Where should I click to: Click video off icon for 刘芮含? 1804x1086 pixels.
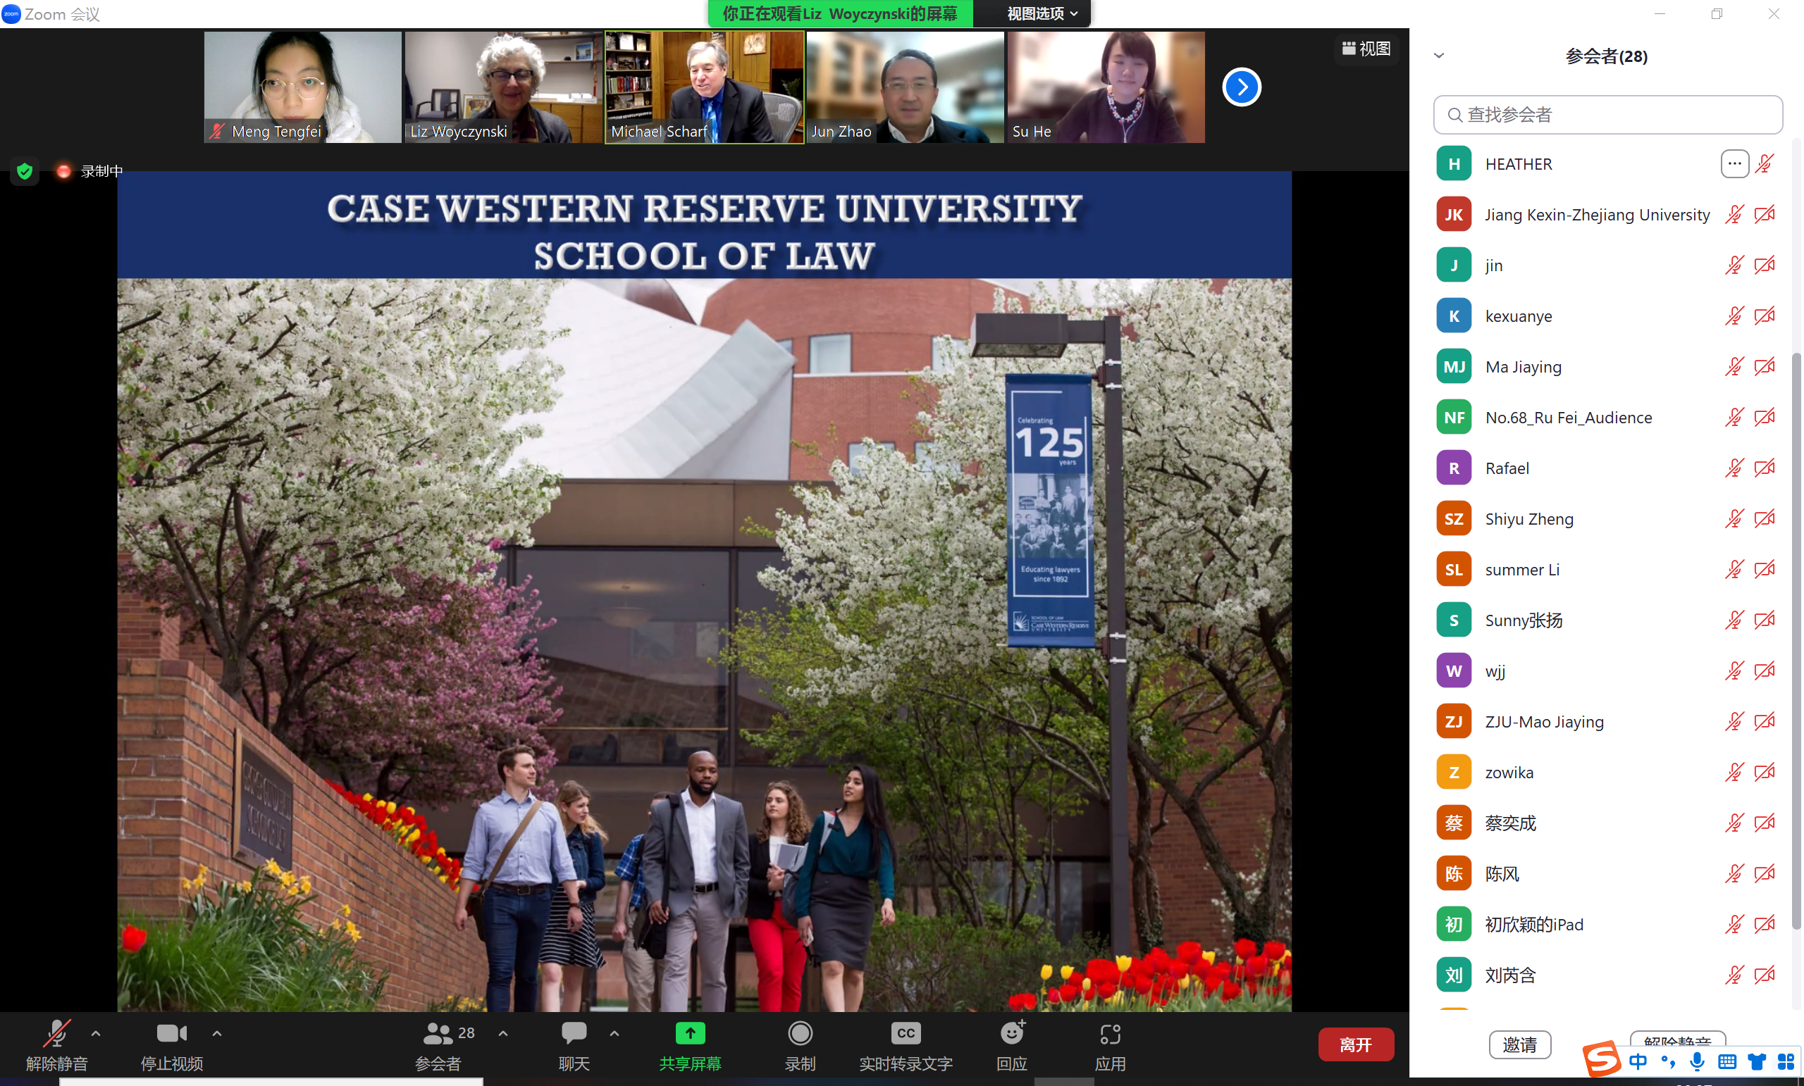coord(1765,975)
